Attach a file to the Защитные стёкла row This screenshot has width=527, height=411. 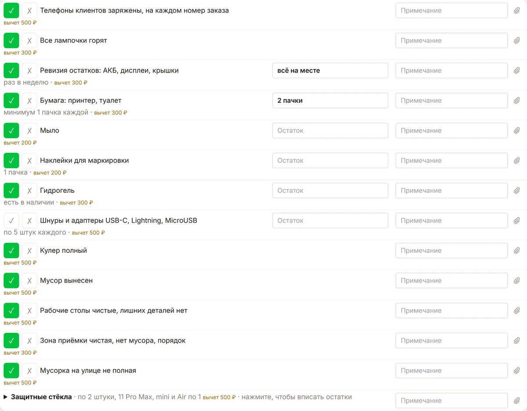(x=517, y=400)
